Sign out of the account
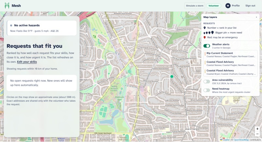This screenshot has height=142, width=262. click(250, 5)
